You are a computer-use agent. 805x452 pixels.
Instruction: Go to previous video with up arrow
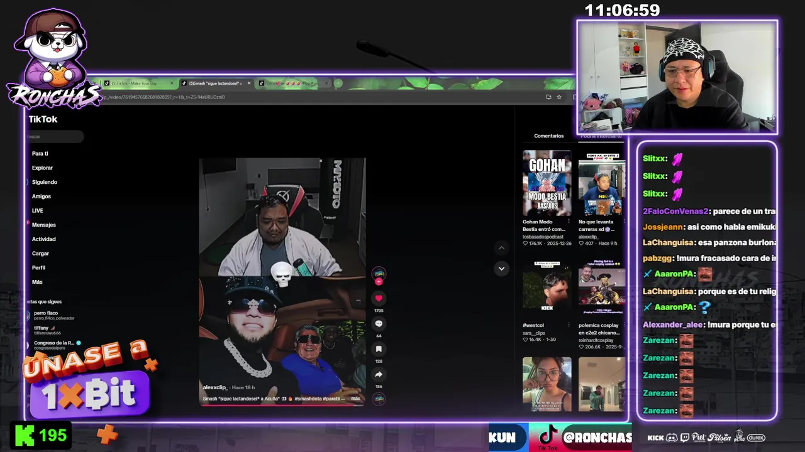coord(501,249)
